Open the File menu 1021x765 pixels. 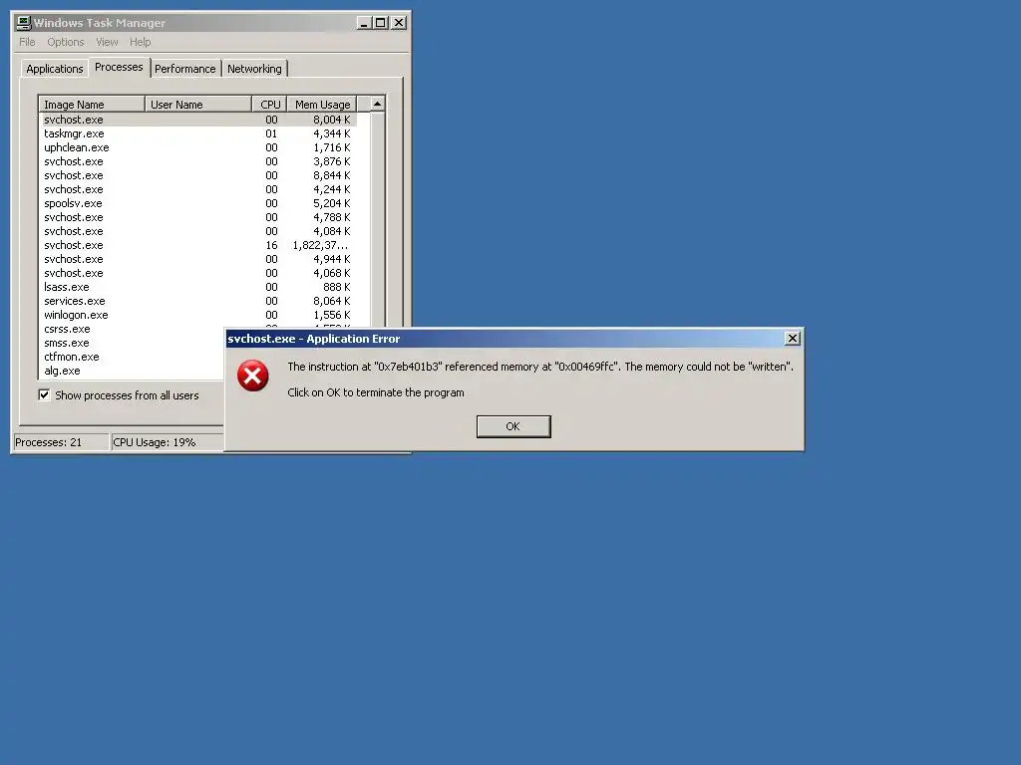[x=27, y=42]
